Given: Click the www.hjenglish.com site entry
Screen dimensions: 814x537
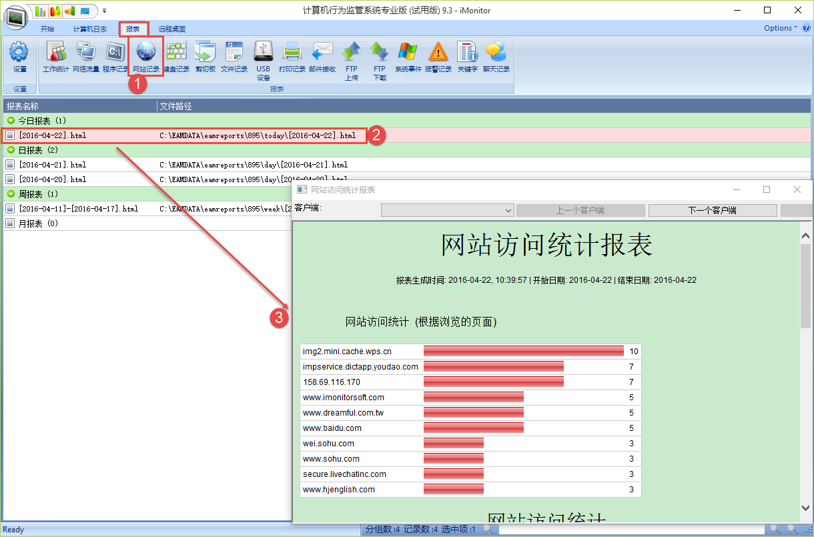Looking at the screenshot, I should coord(339,490).
